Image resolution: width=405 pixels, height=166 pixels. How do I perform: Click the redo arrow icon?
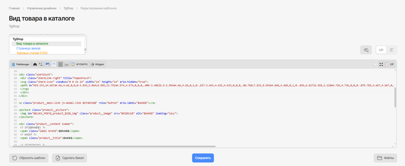(x=54, y=65)
